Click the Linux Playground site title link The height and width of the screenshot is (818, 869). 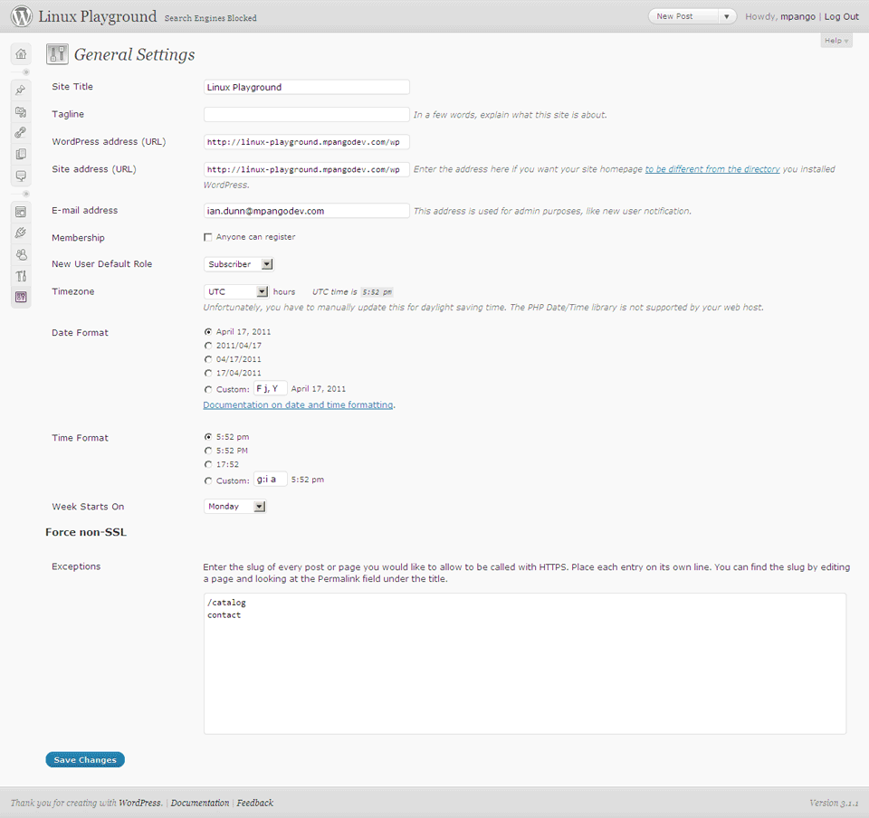(98, 16)
